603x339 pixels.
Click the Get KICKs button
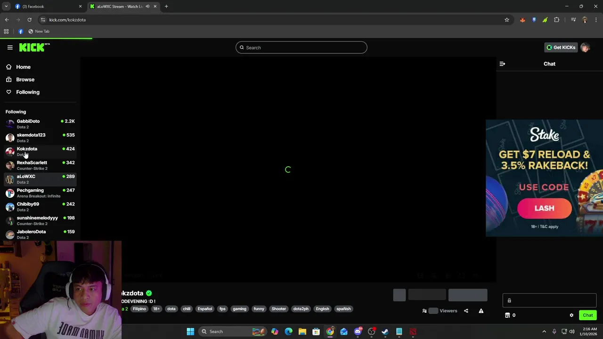pos(561,48)
